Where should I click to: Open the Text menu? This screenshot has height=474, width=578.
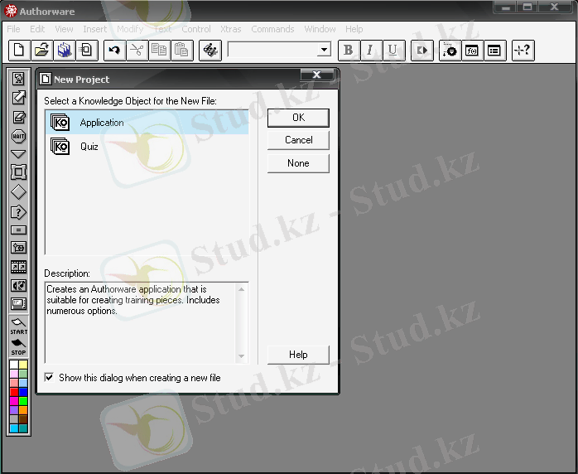click(163, 29)
